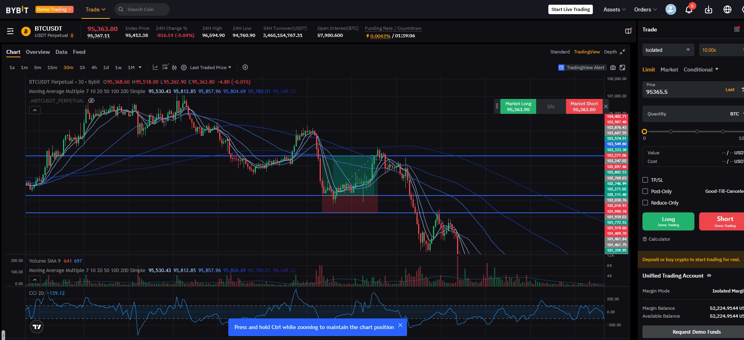The image size is (744, 340).
Task: Toggle .MBTCUSDT_PERPETUAL visibility eye
Action: point(91,101)
